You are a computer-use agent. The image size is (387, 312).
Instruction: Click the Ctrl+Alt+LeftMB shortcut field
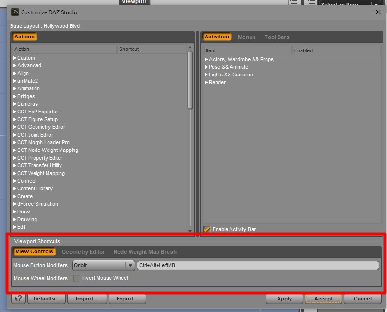pos(258,265)
